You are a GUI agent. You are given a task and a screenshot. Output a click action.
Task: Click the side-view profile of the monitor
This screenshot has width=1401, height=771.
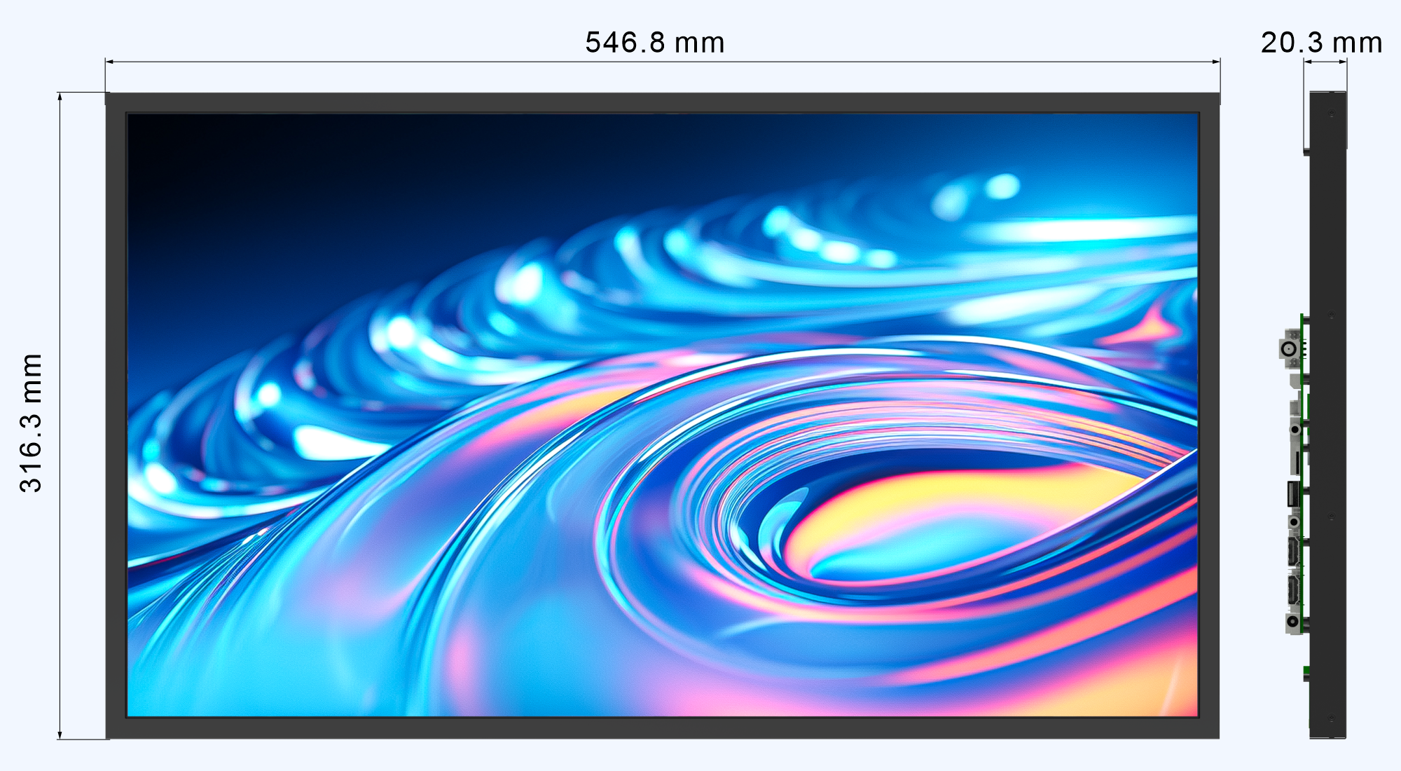(1314, 415)
